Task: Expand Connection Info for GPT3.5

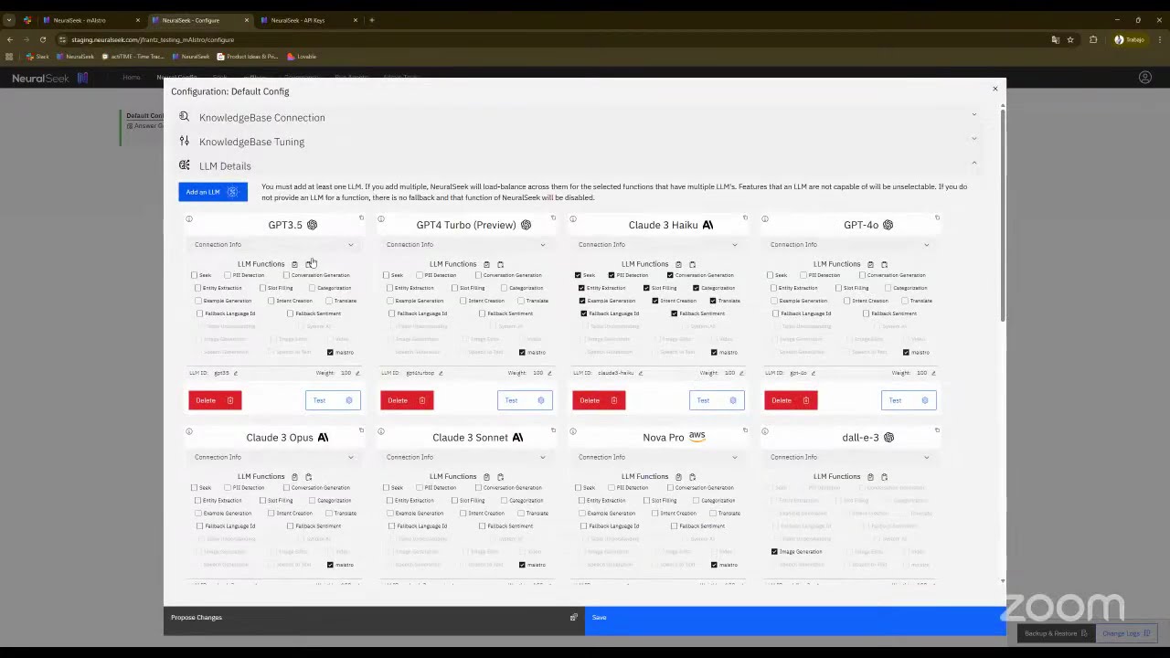Action: tap(273, 245)
